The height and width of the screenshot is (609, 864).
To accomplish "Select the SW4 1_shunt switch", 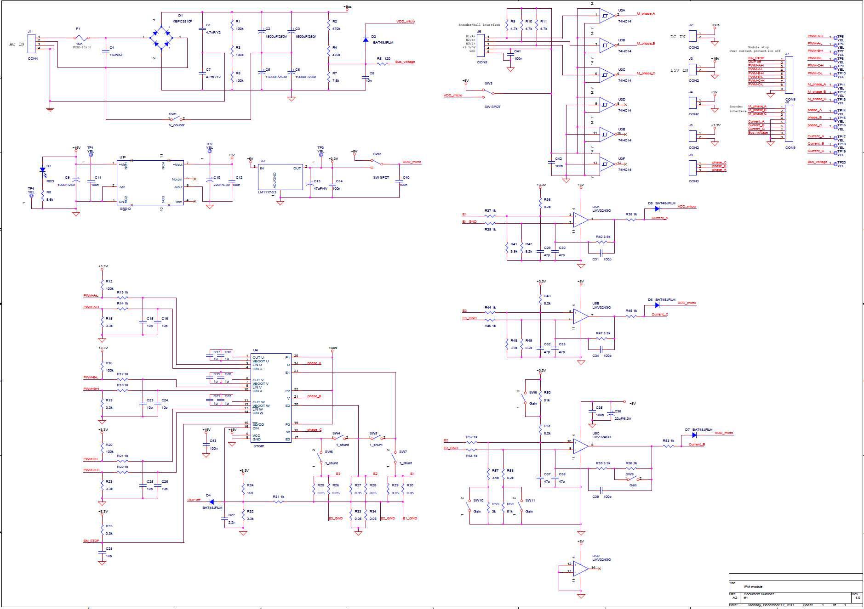I will 340,438.
